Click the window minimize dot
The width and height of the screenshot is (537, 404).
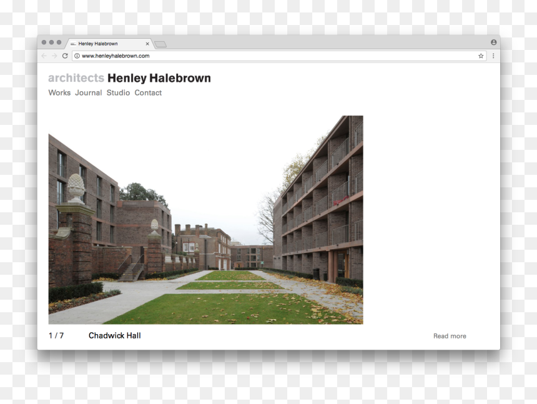[51, 42]
